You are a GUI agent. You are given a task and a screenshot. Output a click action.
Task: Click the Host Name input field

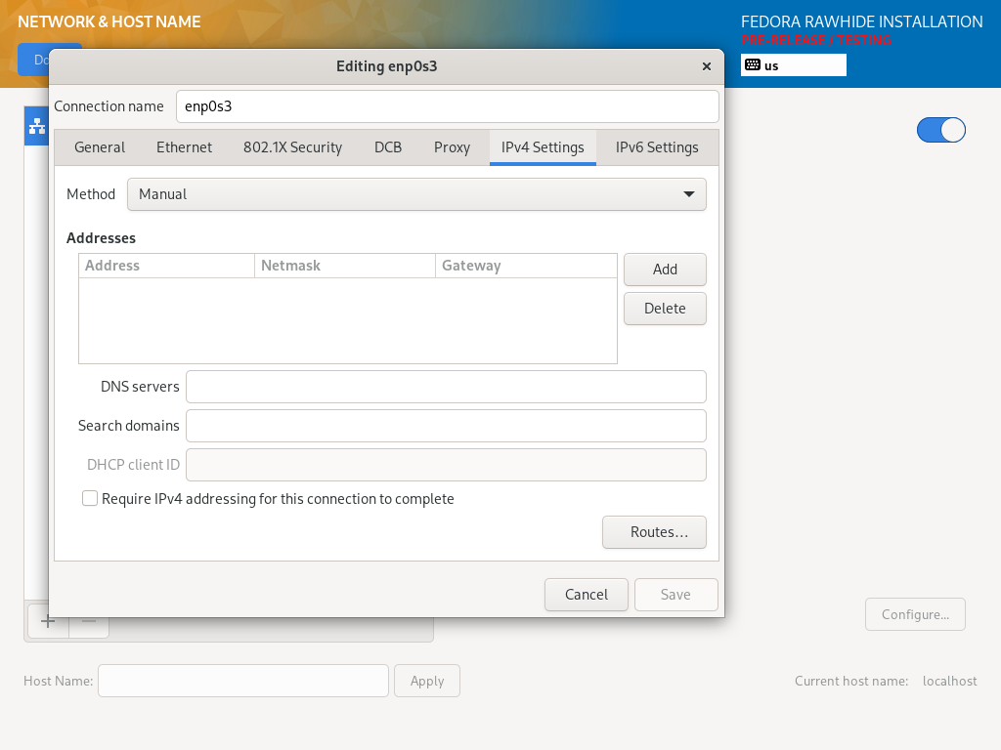(243, 681)
